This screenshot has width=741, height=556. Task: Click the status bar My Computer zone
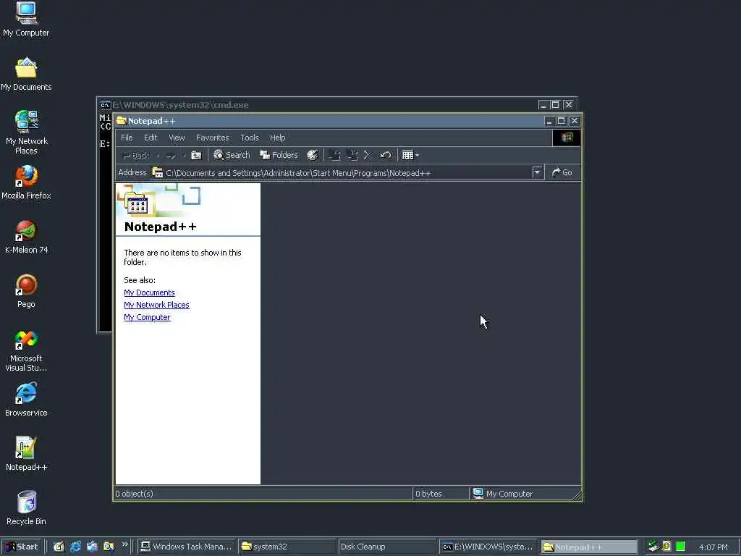click(523, 494)
